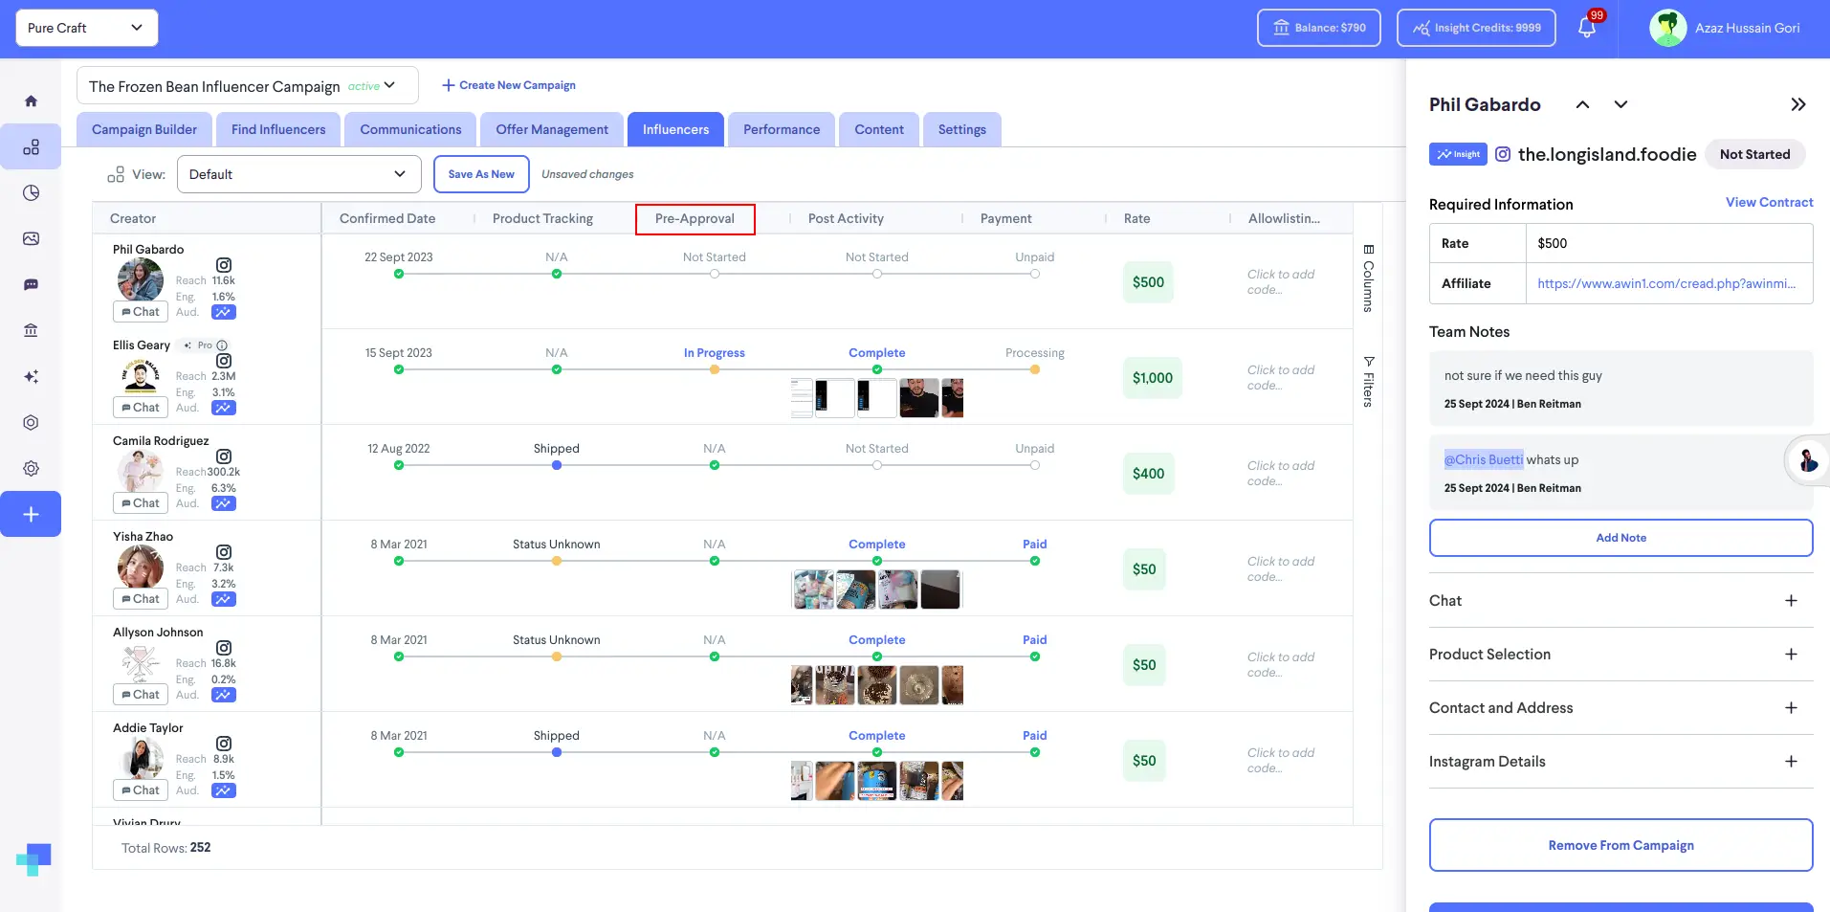This screenshot has height=912, width=1830.
Task: Edit the Rate $500 field in panel
Action: coord(1668,243)
